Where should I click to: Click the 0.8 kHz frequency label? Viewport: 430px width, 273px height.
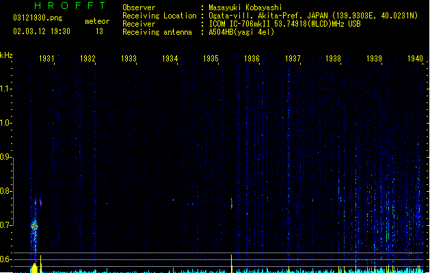pos(5,191)
